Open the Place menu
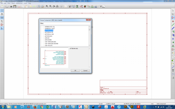Screen dimensions: 175x109 pos(13,3)
